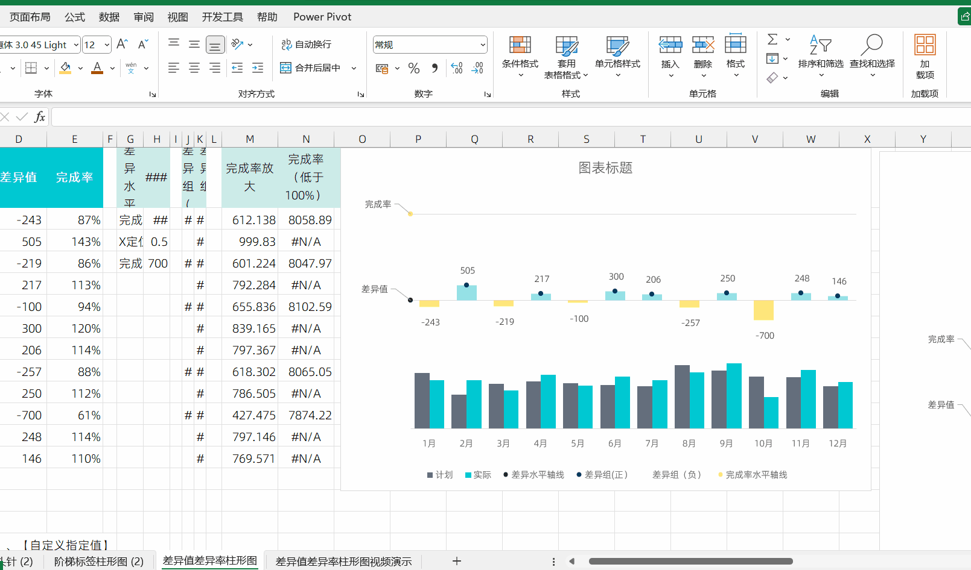The image size is (971, 570).
Task: Click in the formula bar input
Action: [511, 117]
